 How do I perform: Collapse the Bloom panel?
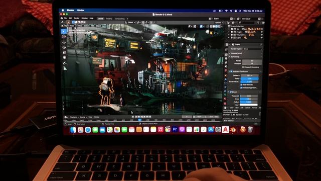pyautogui.click(x=228, y=92)
